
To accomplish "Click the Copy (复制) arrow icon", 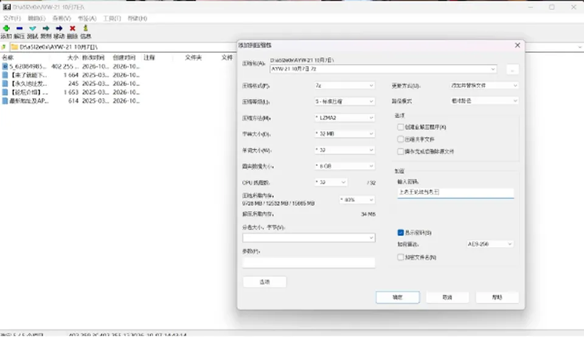I will (x=46, y=29).
